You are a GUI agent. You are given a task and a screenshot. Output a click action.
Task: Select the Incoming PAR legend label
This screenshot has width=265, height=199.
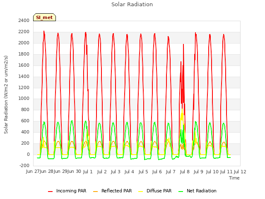pyautogui.click(x=71, y=191)
